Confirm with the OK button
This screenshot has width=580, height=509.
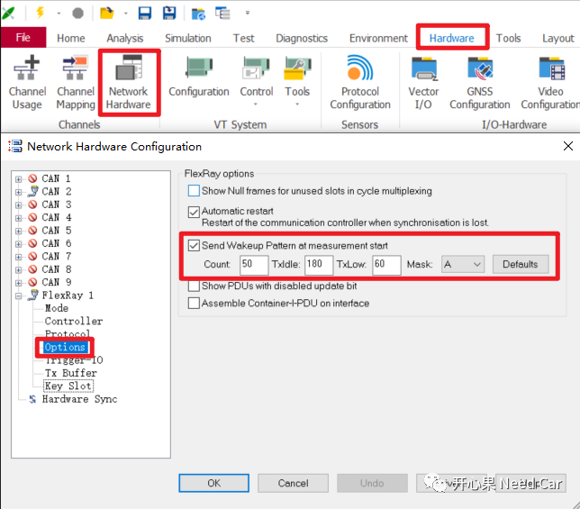[213, 483]
